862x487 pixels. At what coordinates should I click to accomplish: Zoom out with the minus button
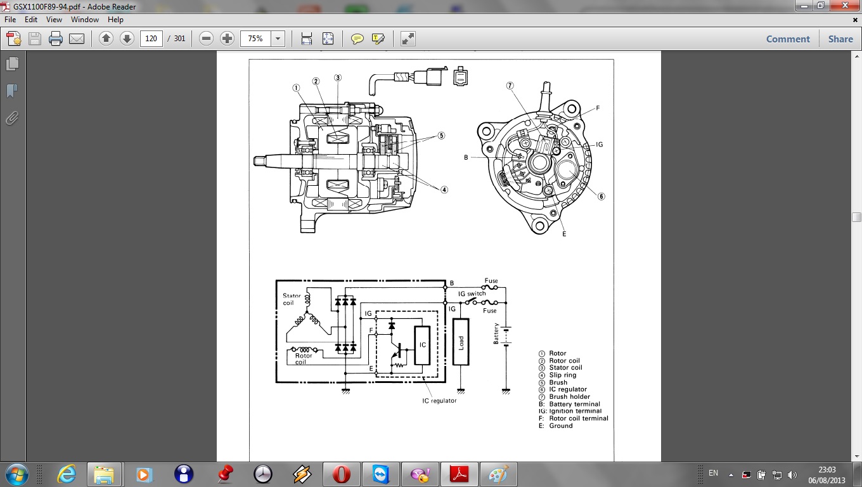(206, 39)
